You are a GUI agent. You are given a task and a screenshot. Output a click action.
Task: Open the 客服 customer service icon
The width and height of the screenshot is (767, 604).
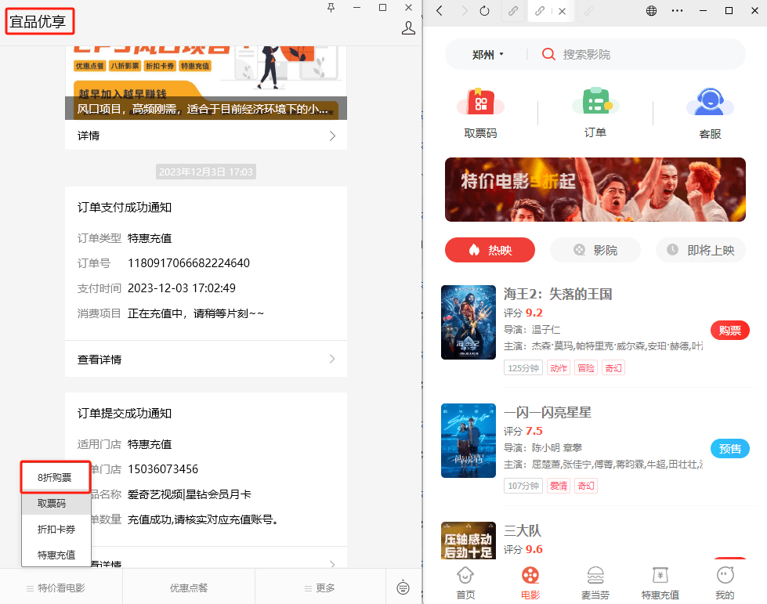tap(710, 101)
